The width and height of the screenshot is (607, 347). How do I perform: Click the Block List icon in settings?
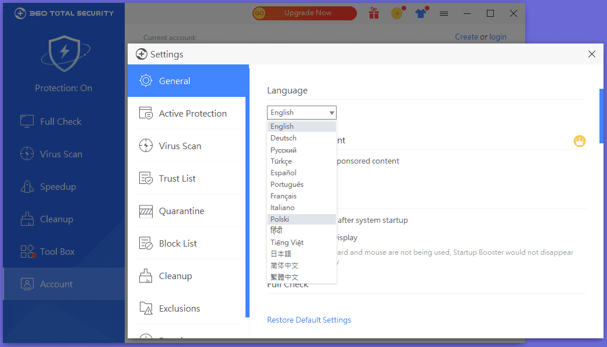click(x=146, y=243)
